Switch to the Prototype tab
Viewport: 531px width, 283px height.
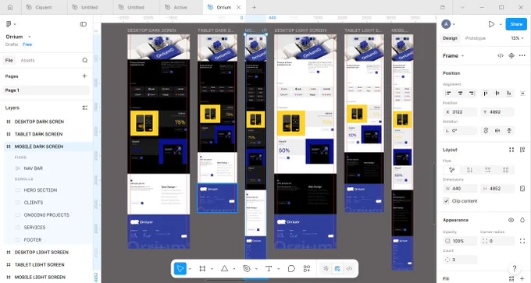[475, 38]
